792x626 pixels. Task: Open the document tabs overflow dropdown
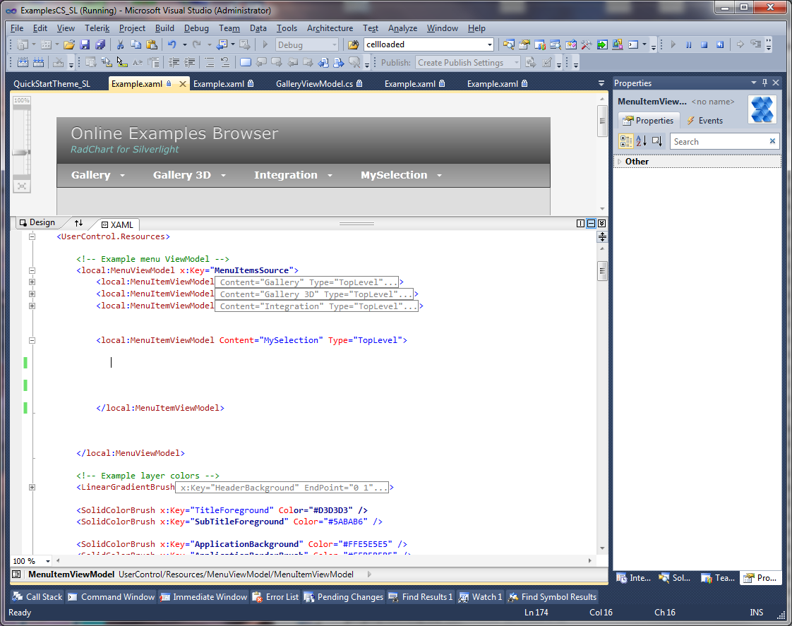tap(601, 83)
